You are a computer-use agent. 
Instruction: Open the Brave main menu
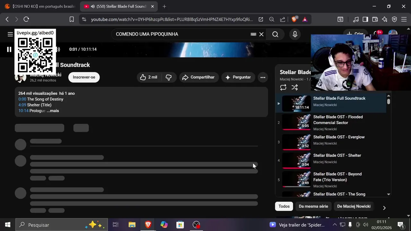point(404,19)
